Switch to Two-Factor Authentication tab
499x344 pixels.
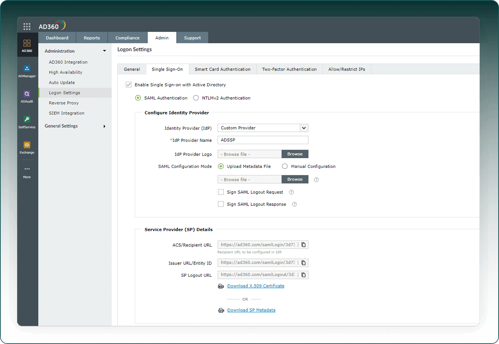click(289, 69)
